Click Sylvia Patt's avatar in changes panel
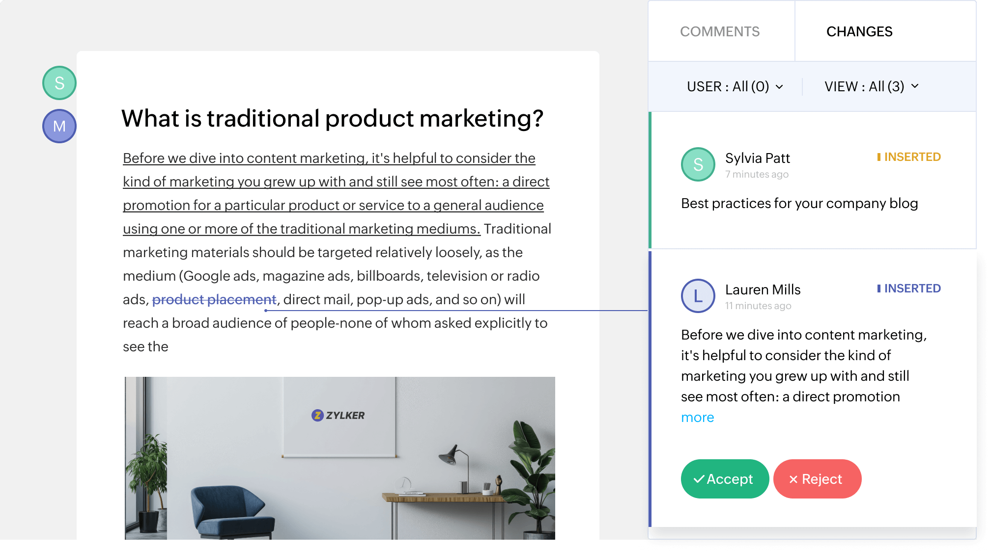991x551 pixels. tap(698, 164)
